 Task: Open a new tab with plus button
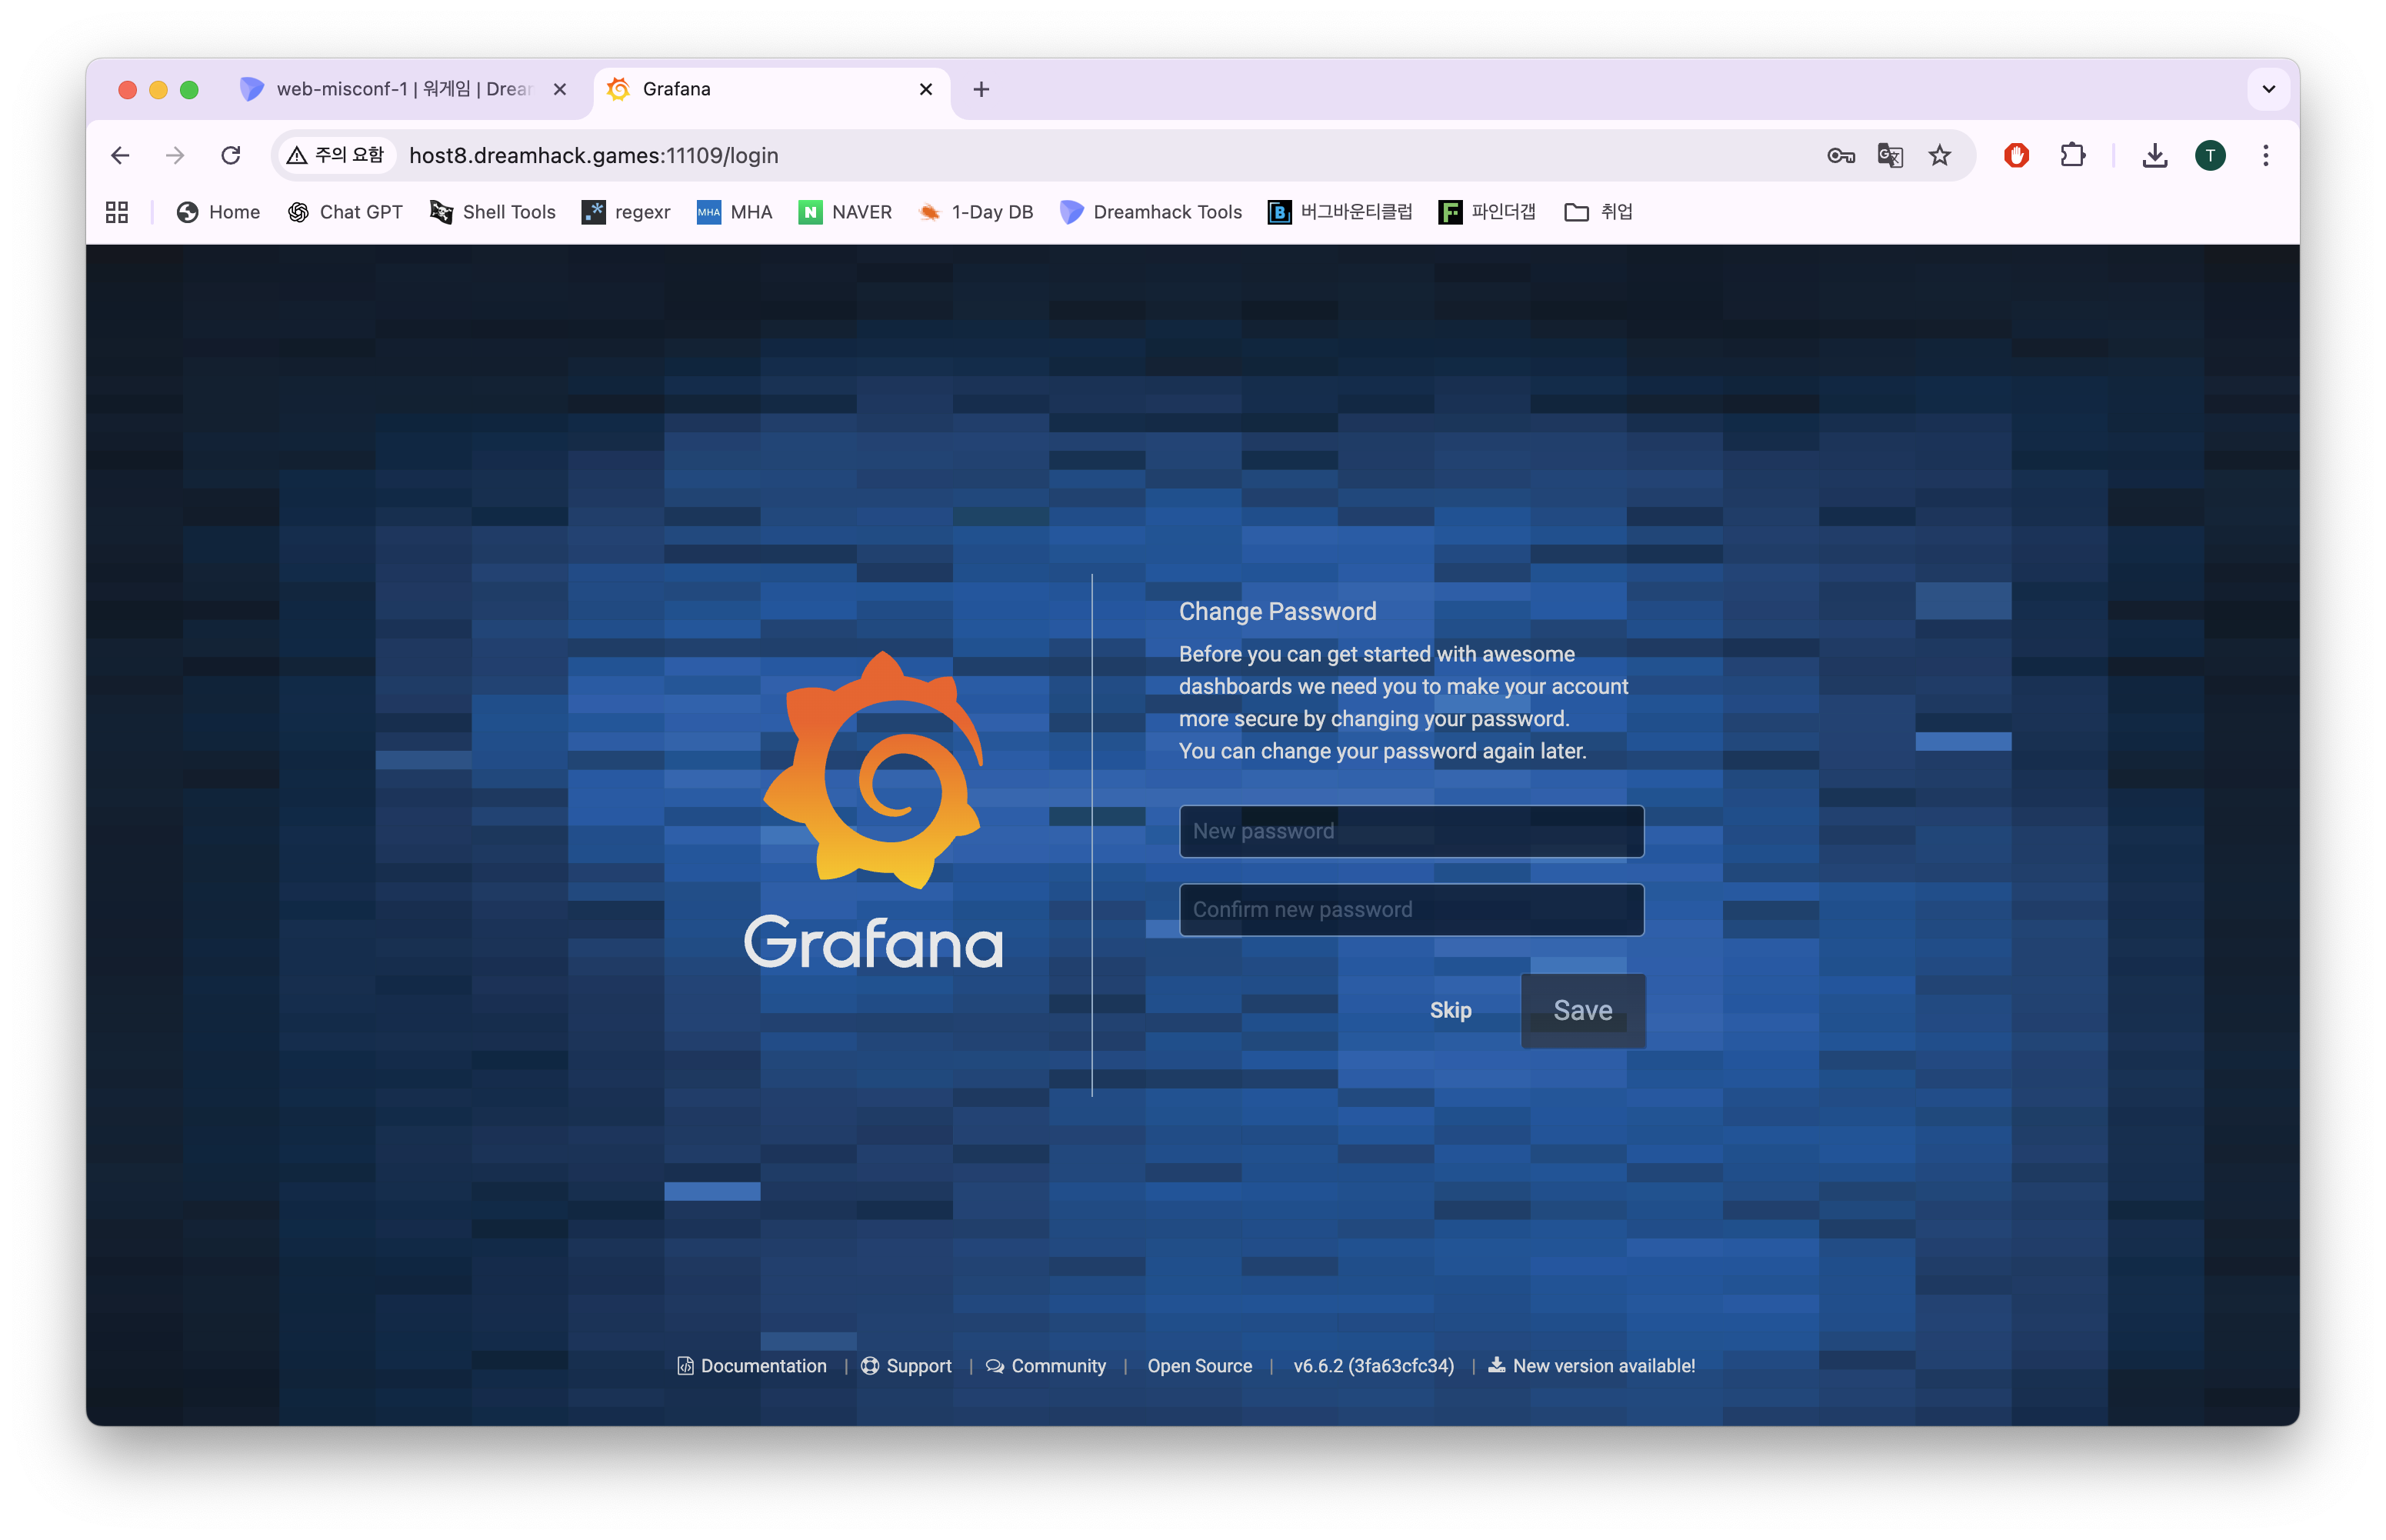pos(981,89)
